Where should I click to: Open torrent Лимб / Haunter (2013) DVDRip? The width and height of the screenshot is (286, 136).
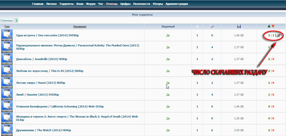[38, 95]
